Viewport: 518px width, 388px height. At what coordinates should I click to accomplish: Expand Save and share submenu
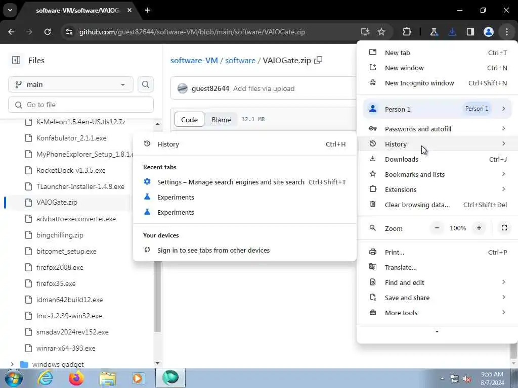pos(437,298)
